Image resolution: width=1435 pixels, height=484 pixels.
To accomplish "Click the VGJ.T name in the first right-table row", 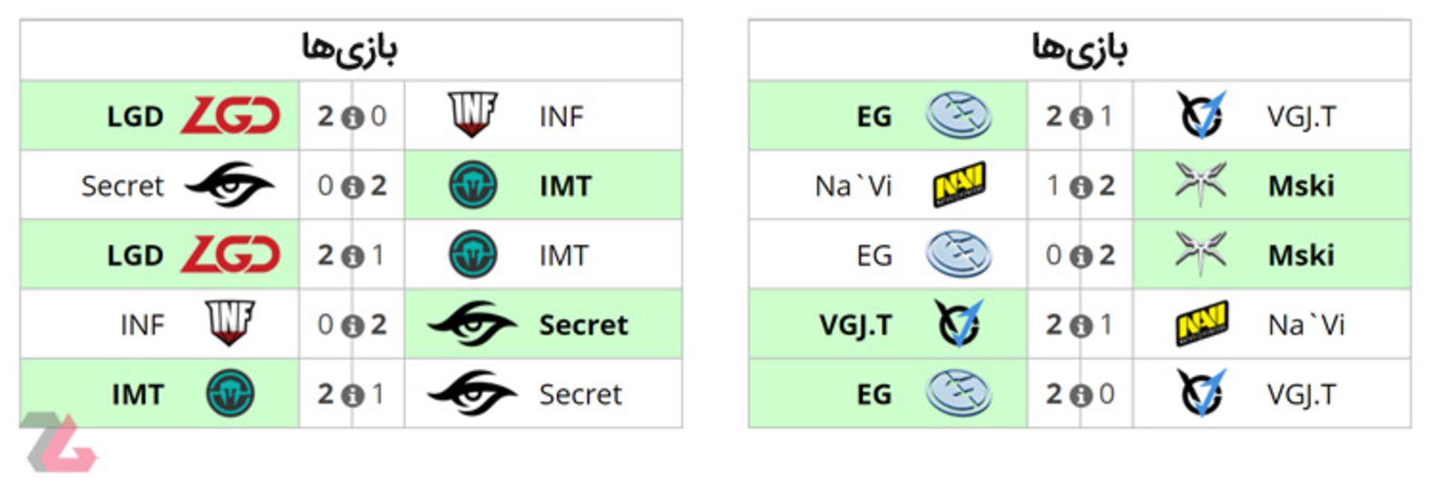I will pos(1301,116).
